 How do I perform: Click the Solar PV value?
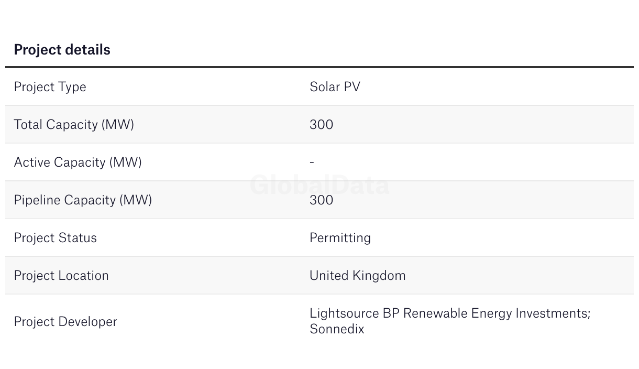point(335,86)
